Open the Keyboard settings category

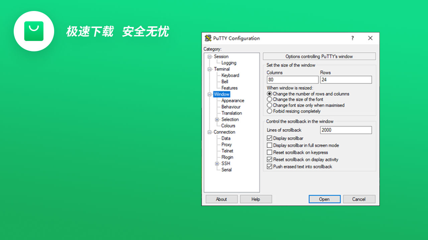(230, 75)
